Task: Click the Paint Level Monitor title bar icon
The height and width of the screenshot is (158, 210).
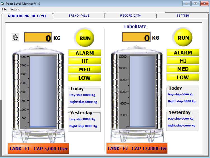Action: pos(3,4)
